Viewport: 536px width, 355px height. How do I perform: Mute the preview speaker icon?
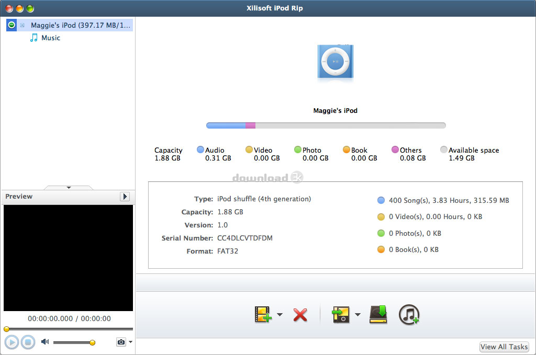tap(45, 342)
